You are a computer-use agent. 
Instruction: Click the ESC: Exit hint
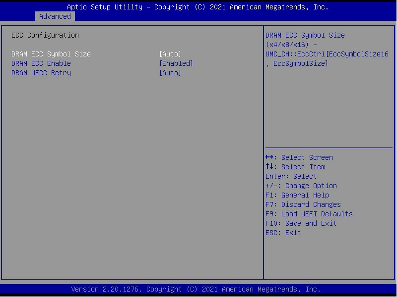(x=283, y=233)
